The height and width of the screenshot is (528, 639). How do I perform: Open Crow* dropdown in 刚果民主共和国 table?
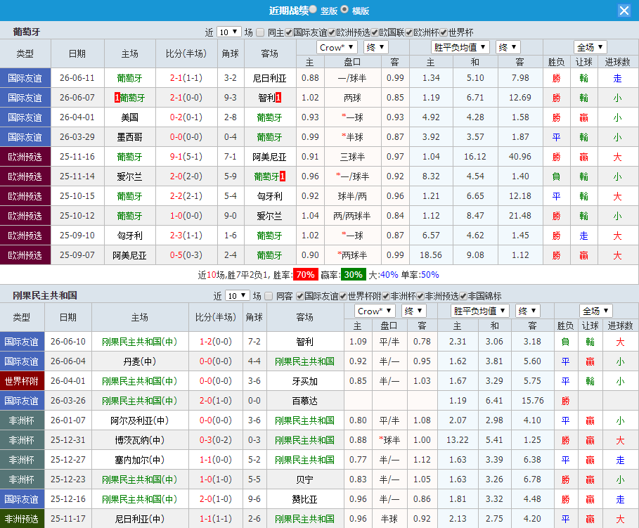(x=375, y=311)
